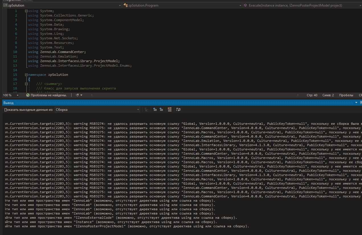Click the Симв: 2 column indicator
The width and height of the screenshot is (362, 235).
328,95
